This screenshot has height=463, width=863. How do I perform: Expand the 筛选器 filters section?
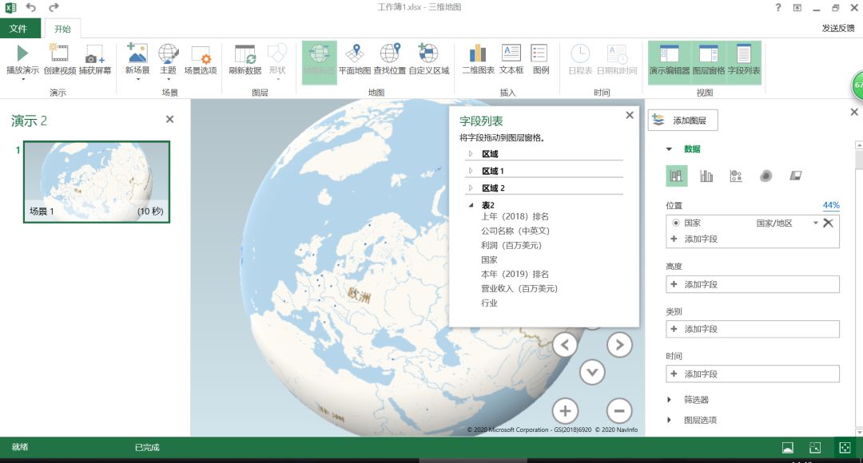pos(670,400)
